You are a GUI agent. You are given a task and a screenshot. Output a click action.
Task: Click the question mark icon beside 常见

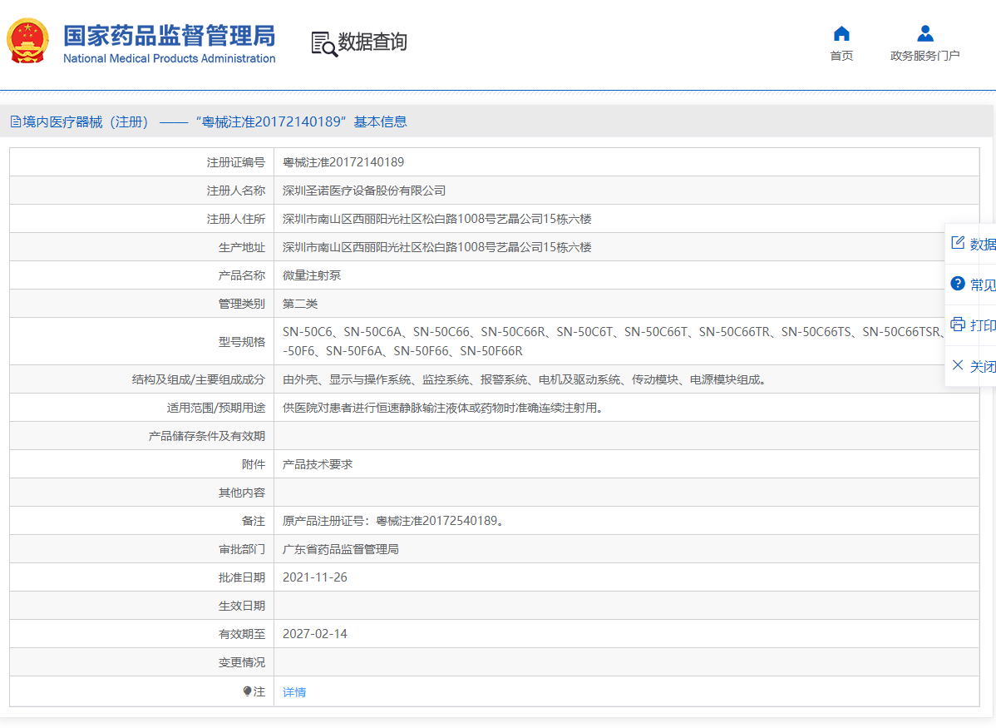tap(958, 284)
